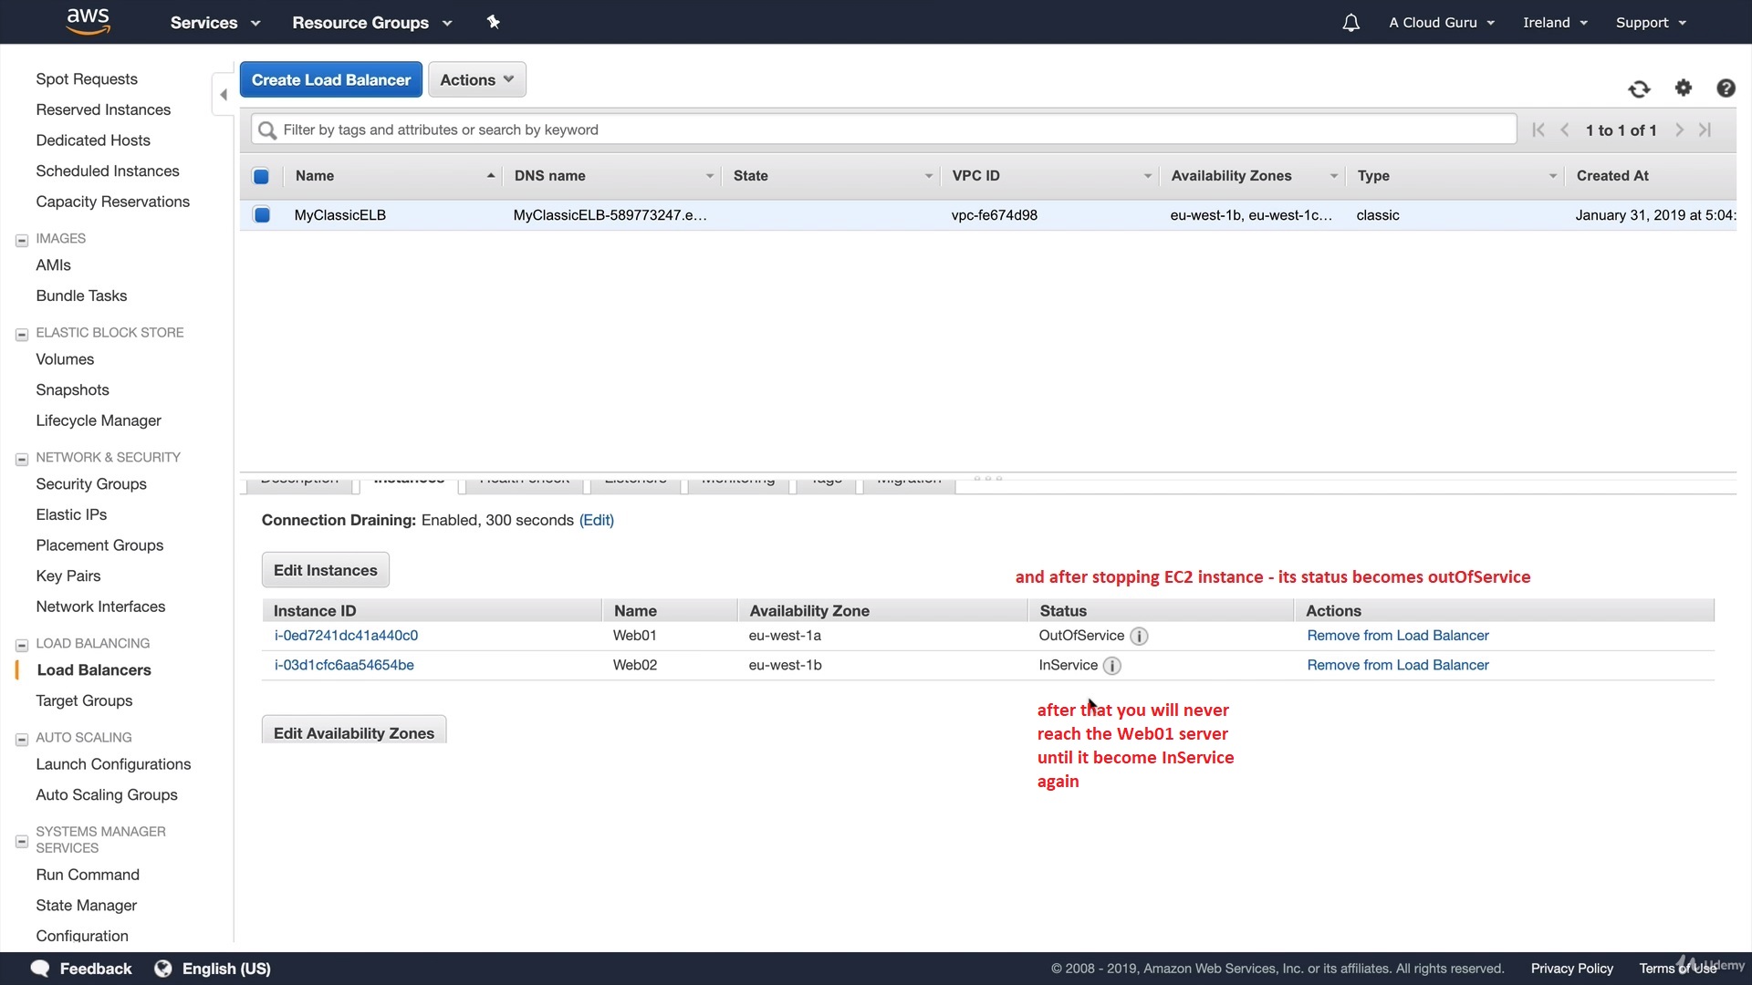Click the AWS logo
This screenshot has width=1752, height=985.
[89, 21]
